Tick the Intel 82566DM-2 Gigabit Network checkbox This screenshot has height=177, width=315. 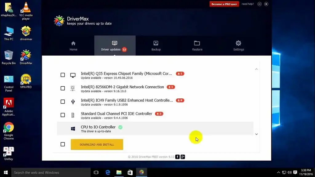click(x=63, y=88)
